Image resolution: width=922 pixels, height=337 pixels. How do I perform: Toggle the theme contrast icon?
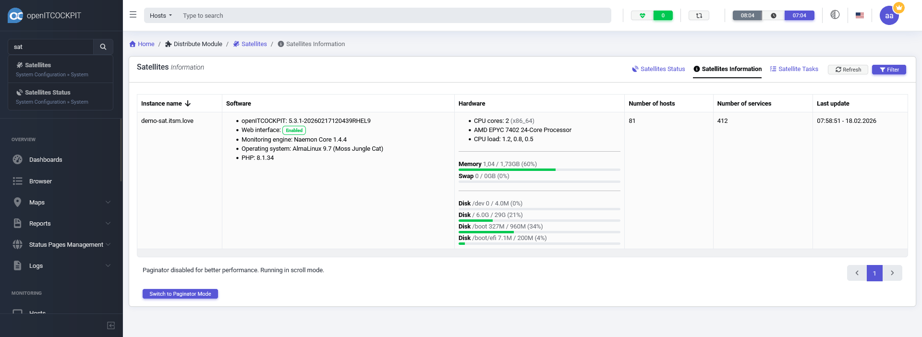coord(835,15)
